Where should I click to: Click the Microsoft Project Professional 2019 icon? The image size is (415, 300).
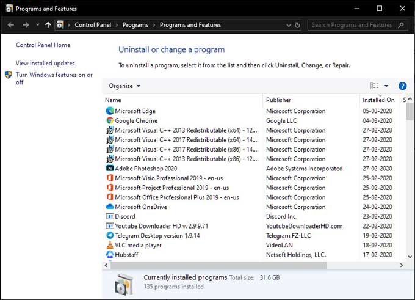pyautogui.click(x=110, y=188)
